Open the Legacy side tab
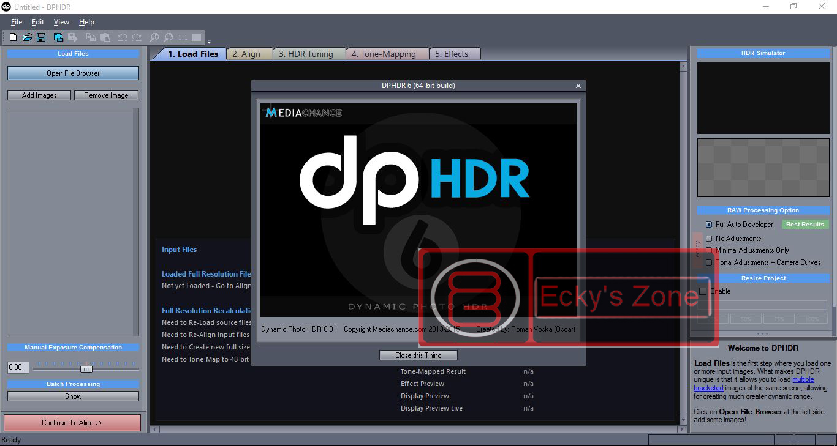 (697, 251)
